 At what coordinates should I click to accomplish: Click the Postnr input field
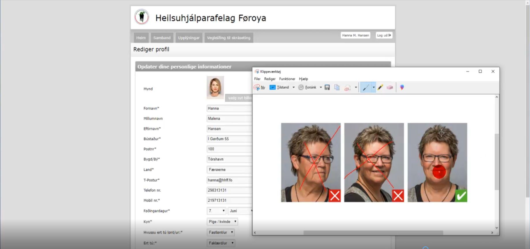(230, 149)
